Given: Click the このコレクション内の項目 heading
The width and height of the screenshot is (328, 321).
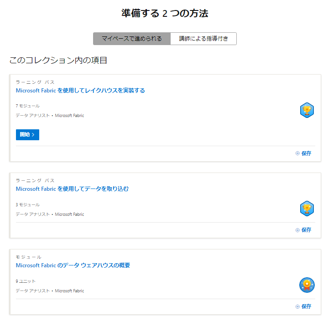Looking at the screenshot, I should (x=58, y=61).
